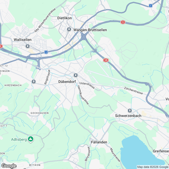Click the Map data copyright text
The image size is (169, 169).
[x=153, y=167]
